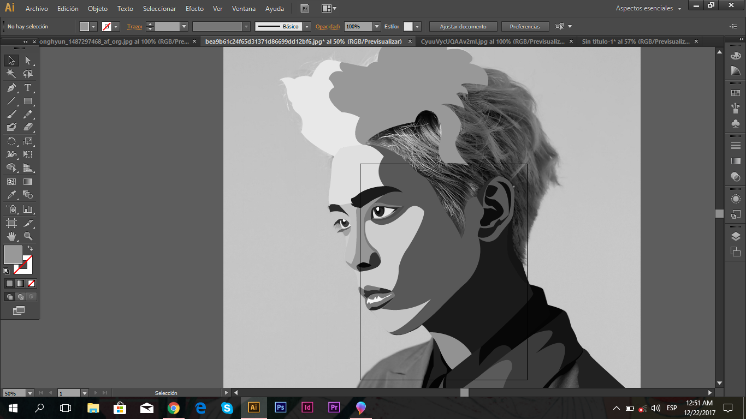
Task: Select the Paintbrush tool
Action: [x=11, y=115]
